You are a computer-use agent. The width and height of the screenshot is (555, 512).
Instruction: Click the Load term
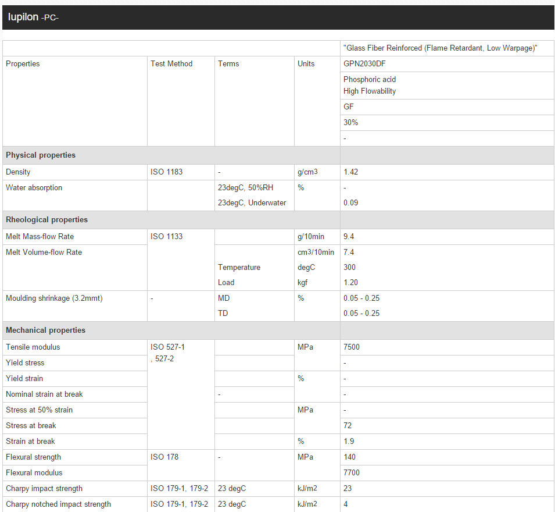pyautogui.click(x=226, y=283)
